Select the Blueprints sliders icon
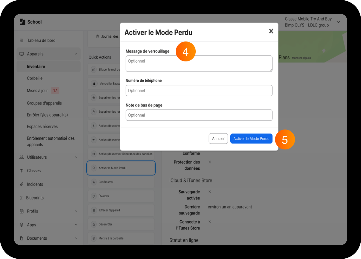 click(21, 198)
